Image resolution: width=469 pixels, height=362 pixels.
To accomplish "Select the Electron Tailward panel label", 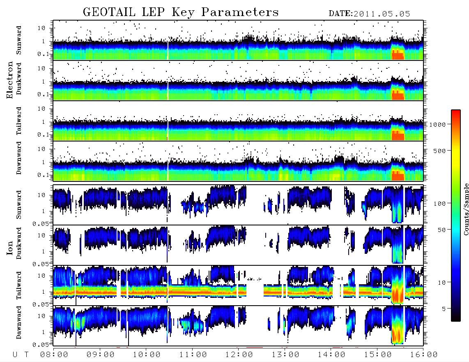I will click(19, 121).
